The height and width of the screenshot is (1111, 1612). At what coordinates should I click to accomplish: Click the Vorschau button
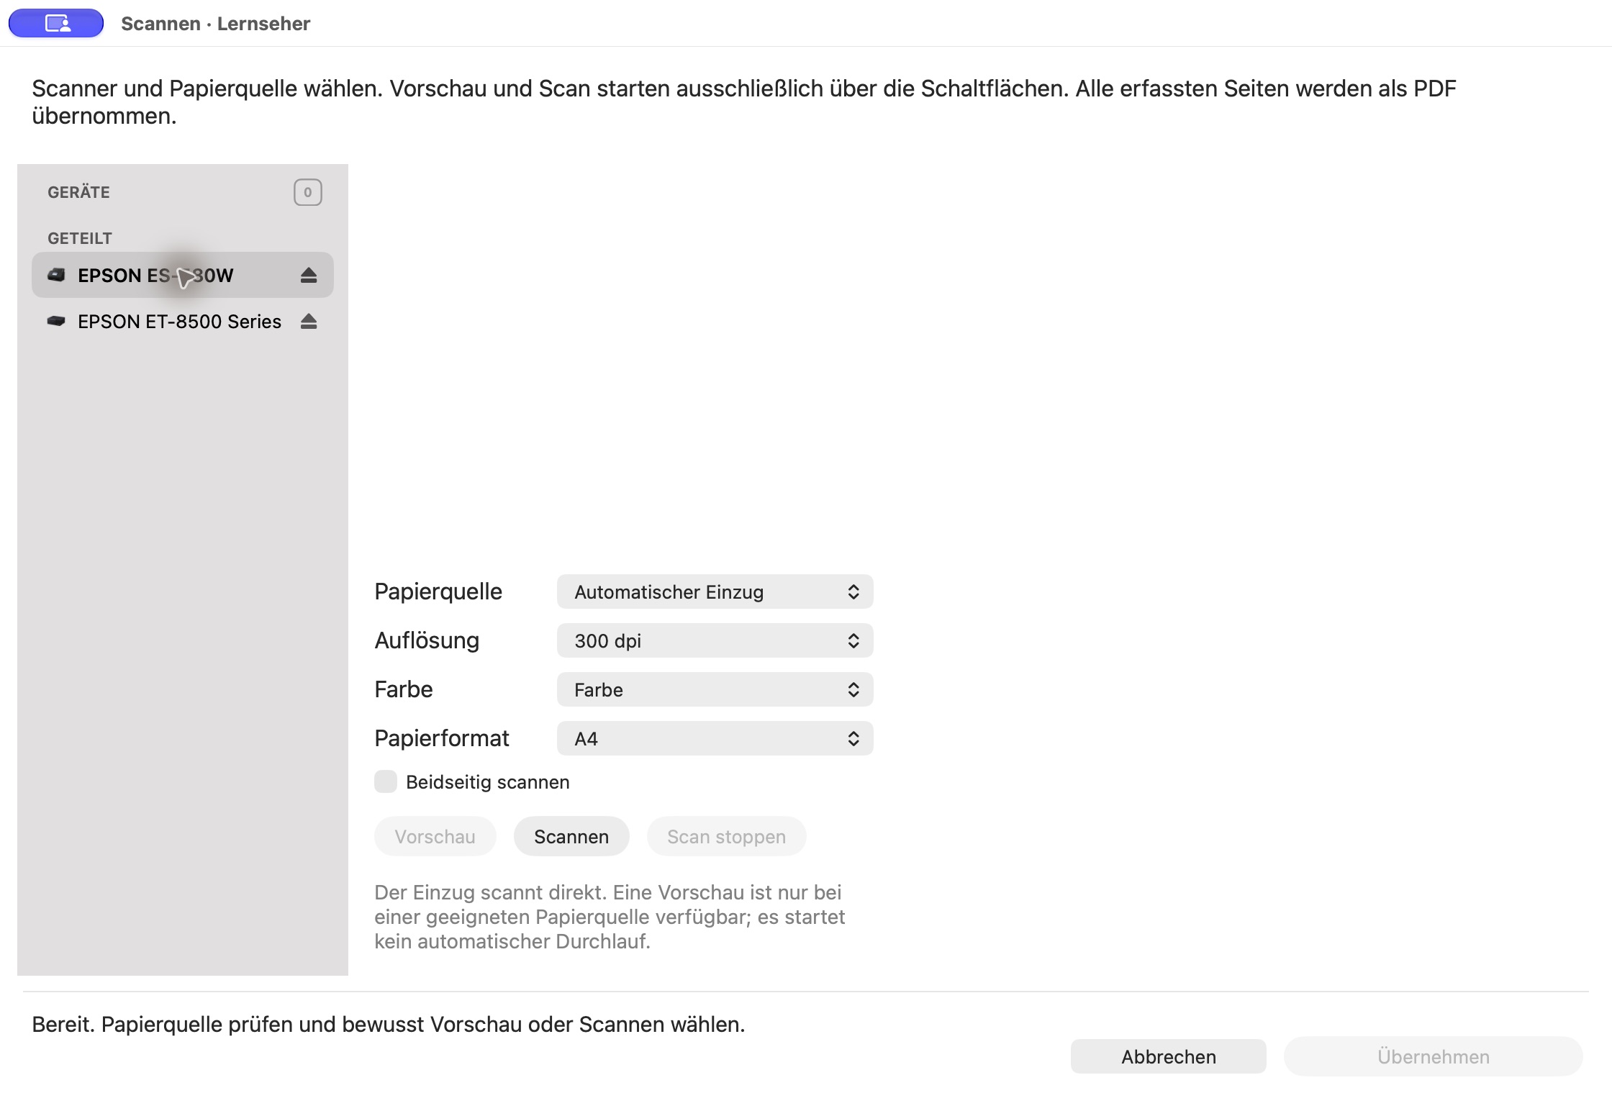(435, 836)
